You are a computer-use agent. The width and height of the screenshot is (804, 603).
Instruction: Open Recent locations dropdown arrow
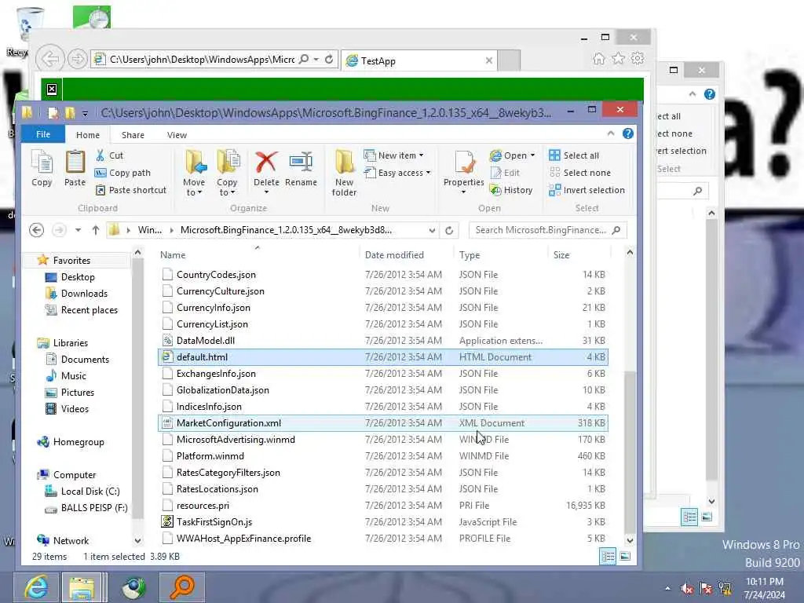(78, 230)
